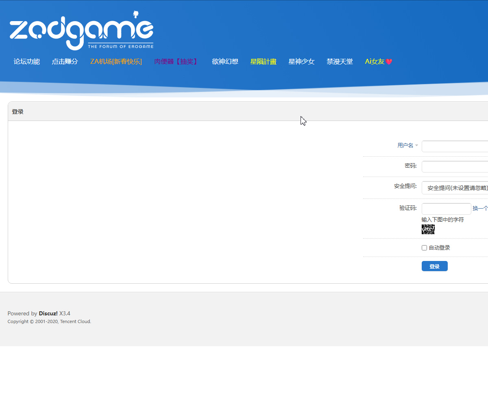The height and width of the screenshot is (401, 488).
Task: Click into the 密码 password field
Action: click(455, 167)
